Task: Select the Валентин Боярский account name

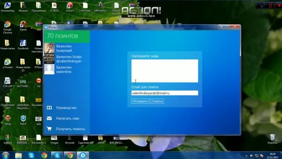Action: [64, 48]
